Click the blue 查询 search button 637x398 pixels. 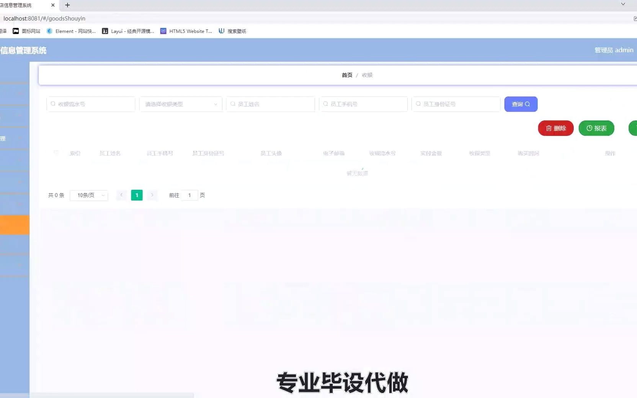[521, 104]
